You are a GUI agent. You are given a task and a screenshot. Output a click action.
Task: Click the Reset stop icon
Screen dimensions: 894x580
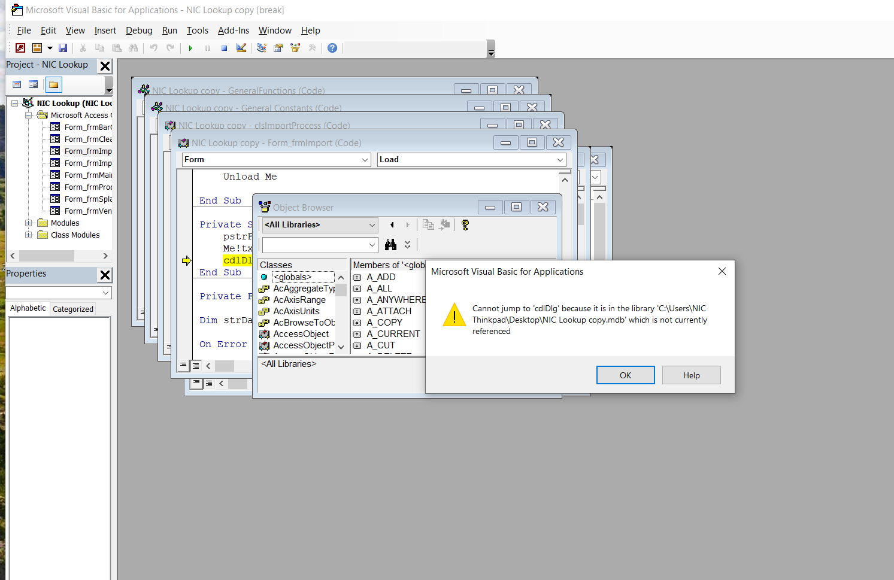coord(224,48)
